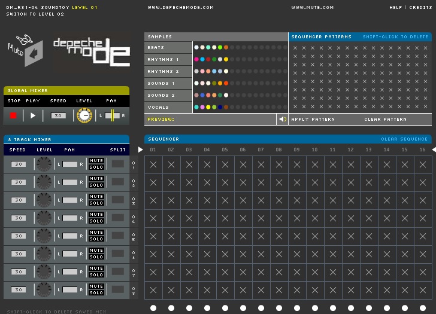Click the Mute Records logo
Screen dimensions: 436x314
pos(26,50)
